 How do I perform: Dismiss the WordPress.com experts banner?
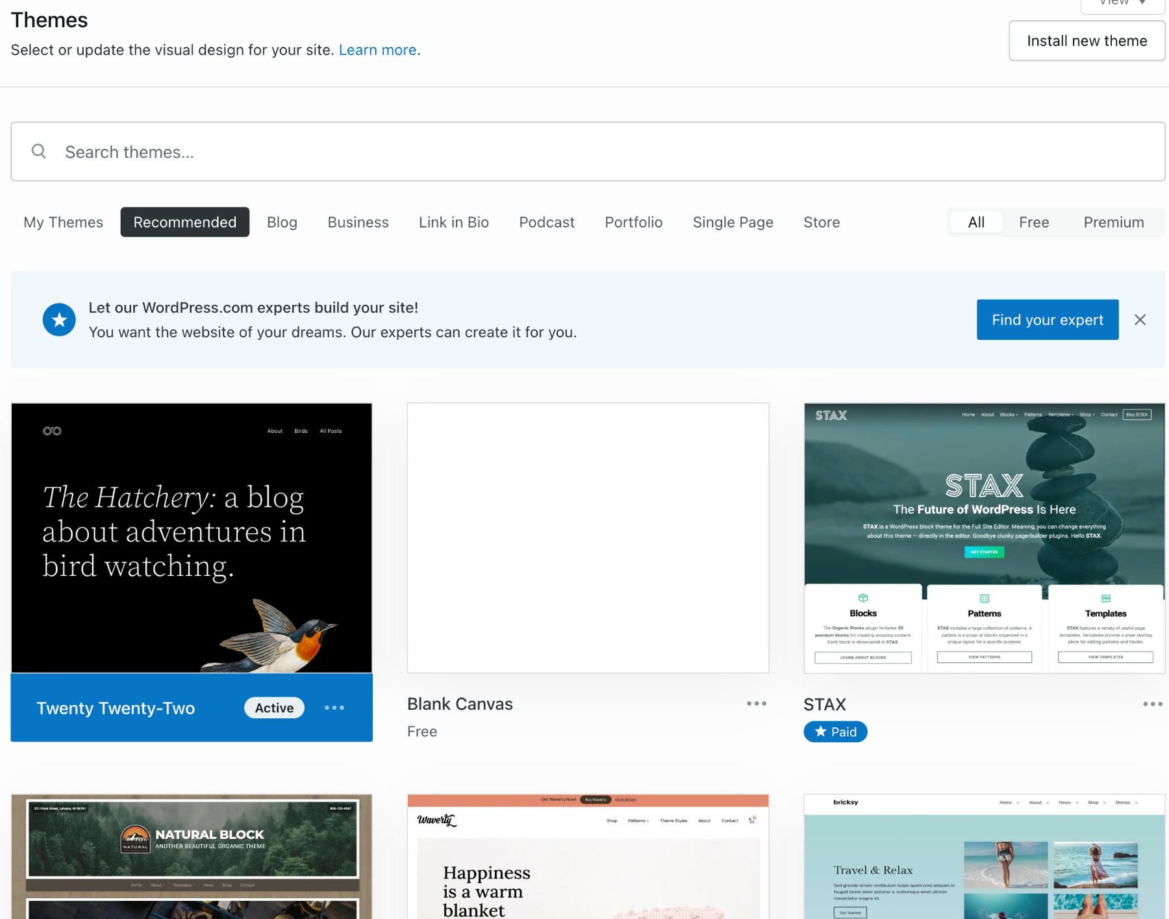(x=1140, y=319)
